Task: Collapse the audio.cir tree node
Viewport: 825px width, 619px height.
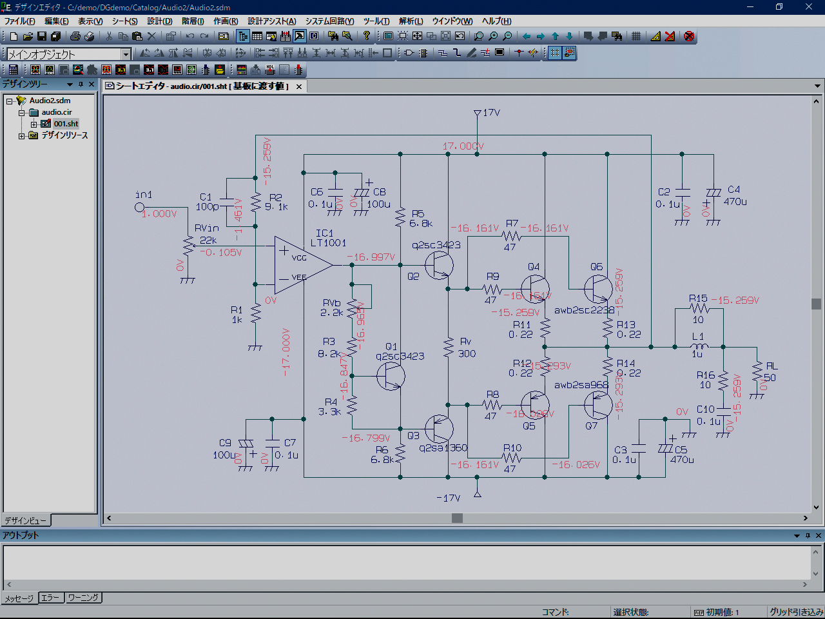Action: (22, 112)
